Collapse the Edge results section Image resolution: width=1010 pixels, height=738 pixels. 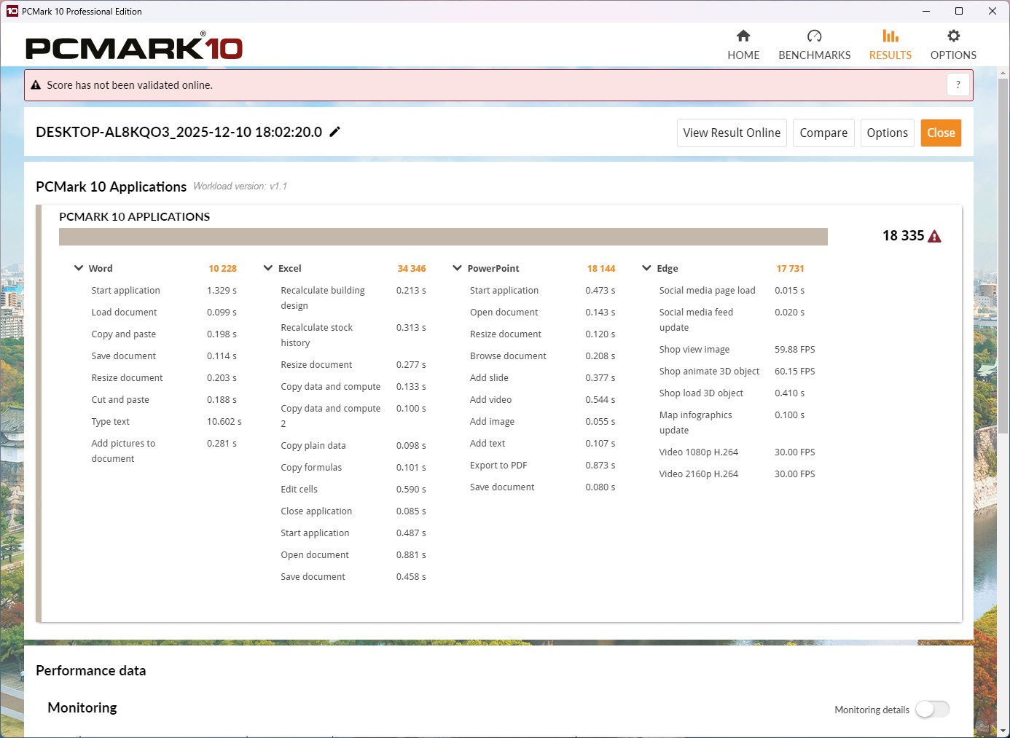click(x=646, y=268)
